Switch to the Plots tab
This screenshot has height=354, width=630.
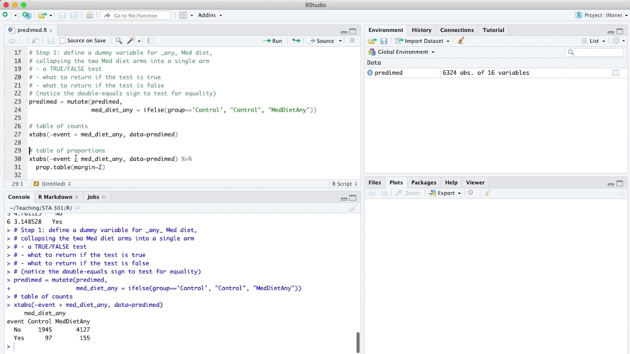[x=396, y=182]
